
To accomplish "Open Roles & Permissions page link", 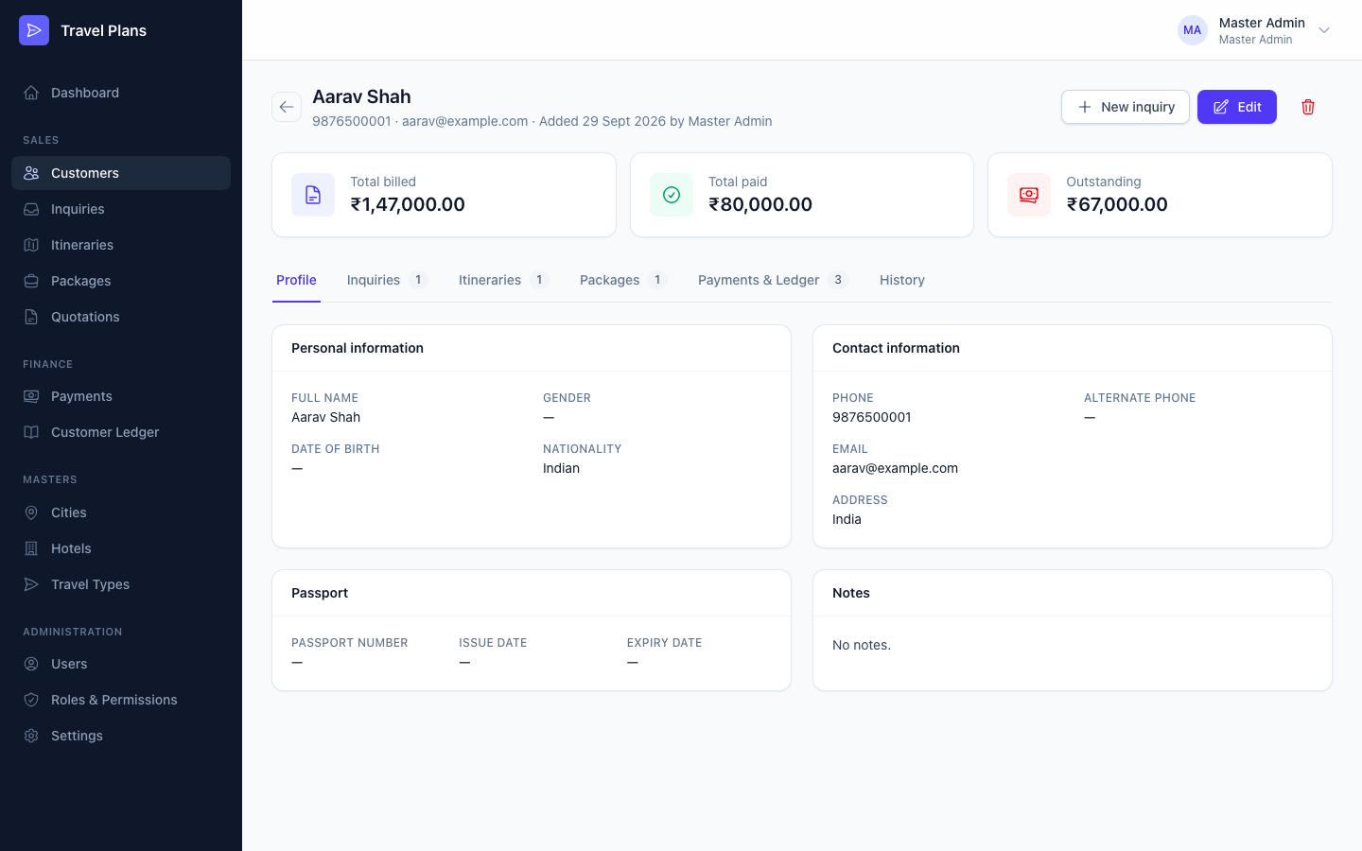I will [x=121, y=700].
